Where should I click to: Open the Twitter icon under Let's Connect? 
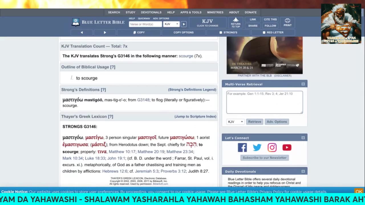(257, 147)
